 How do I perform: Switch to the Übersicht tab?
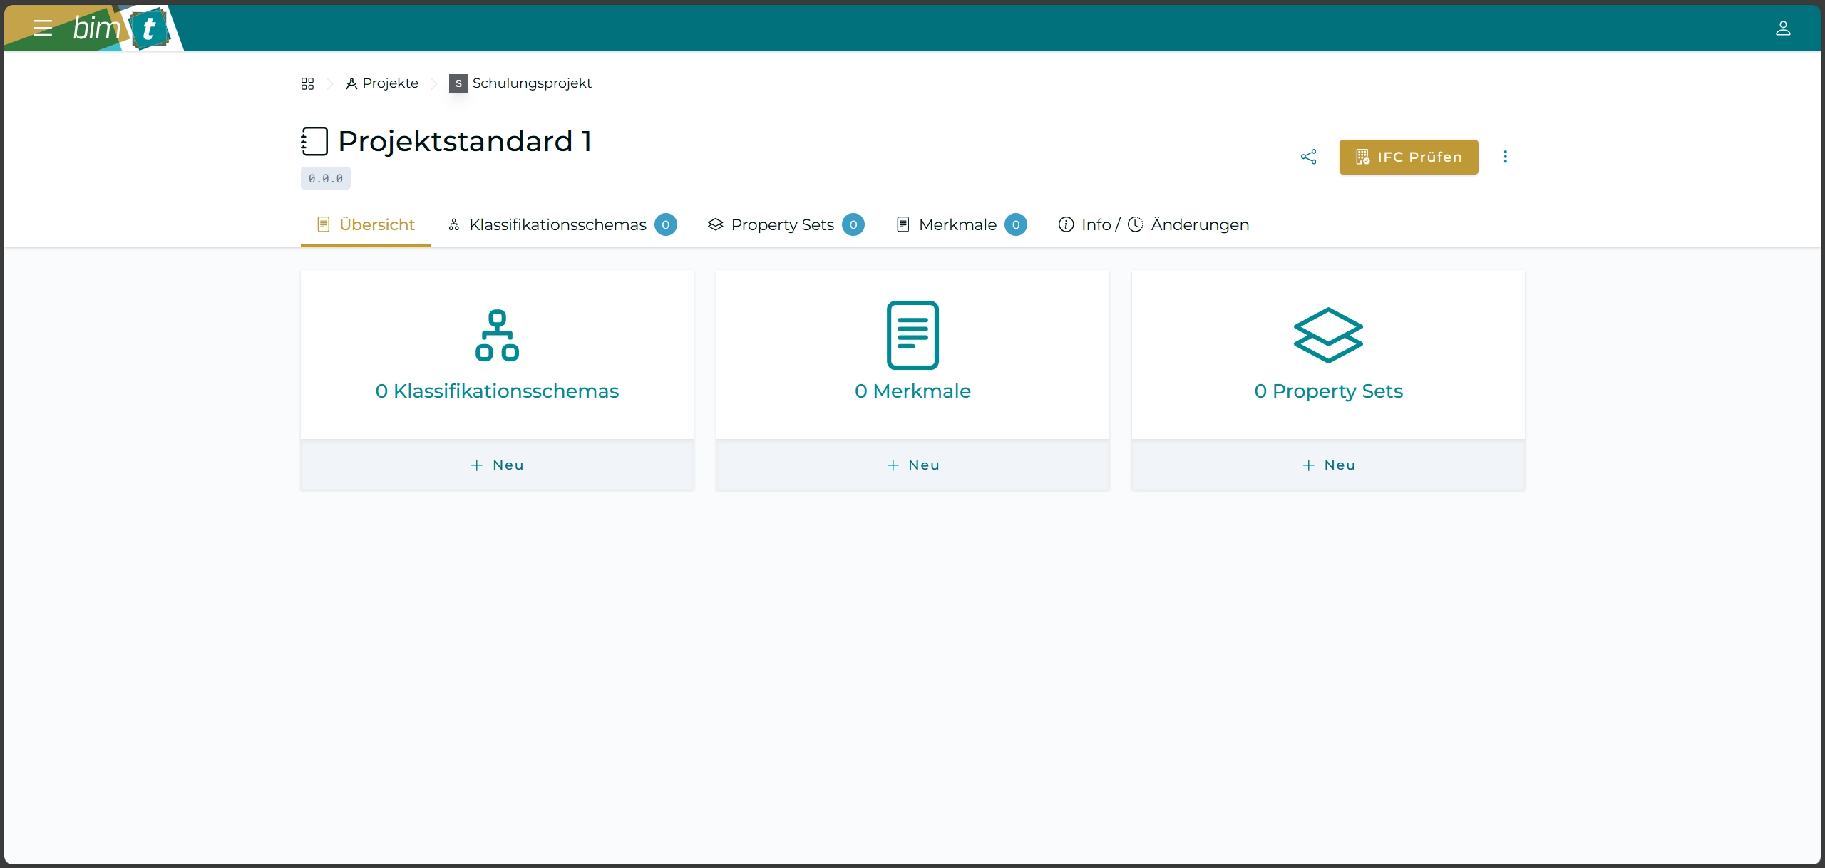[x=366, y=224]
